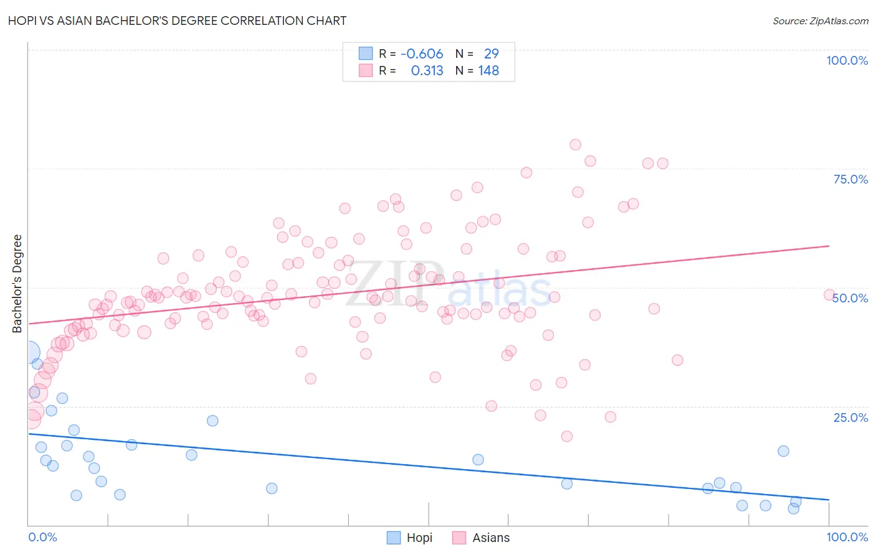The image size is (876, 555).
Task: Select the R = 0.313 correlation value
Action: pos(411,70)
